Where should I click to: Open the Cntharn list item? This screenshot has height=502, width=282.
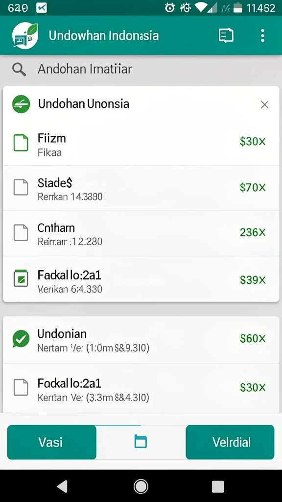point(141,233)
